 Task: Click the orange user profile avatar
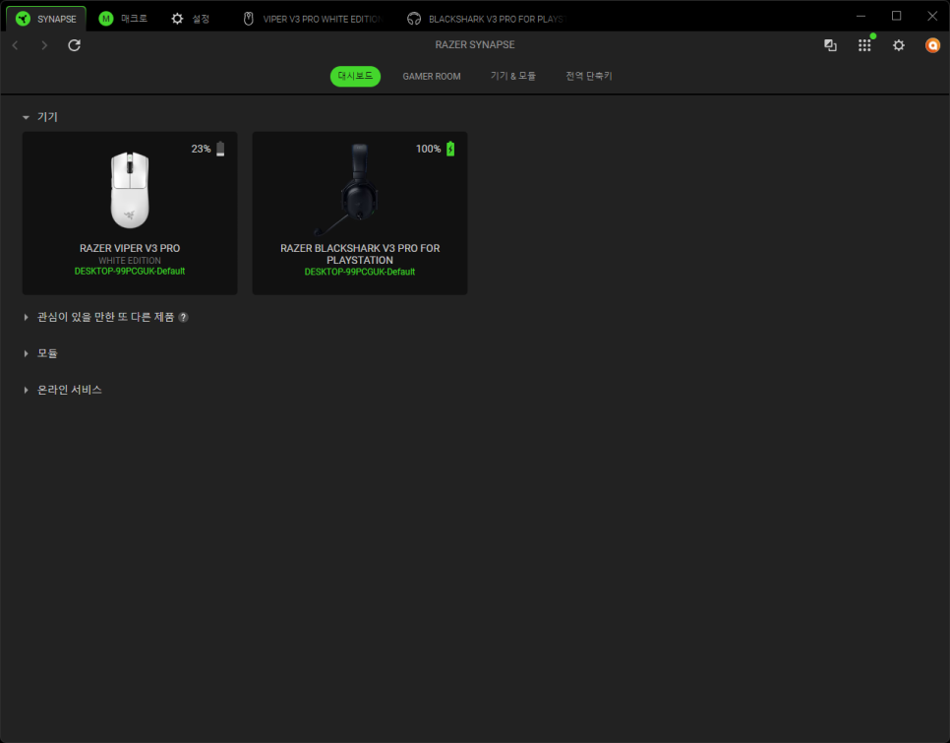pos(932,45)
